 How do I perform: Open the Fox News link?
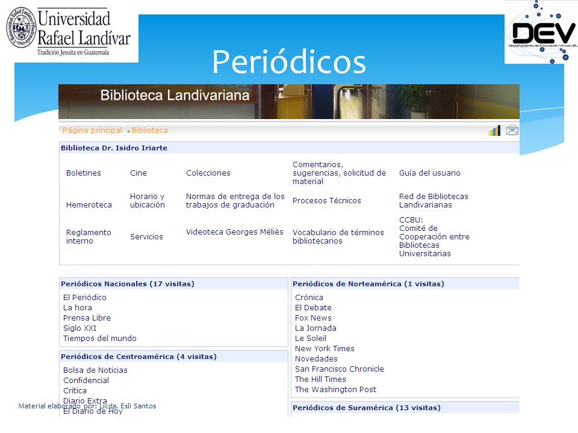pos(313,318)
